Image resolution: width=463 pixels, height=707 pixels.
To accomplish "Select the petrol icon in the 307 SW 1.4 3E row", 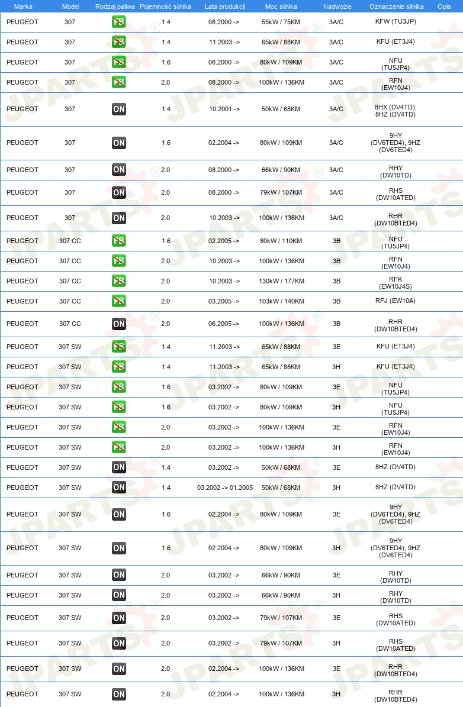I will tap(118, 347).
